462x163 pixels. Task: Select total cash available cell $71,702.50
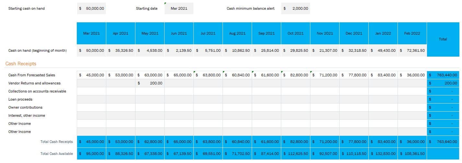237,154
